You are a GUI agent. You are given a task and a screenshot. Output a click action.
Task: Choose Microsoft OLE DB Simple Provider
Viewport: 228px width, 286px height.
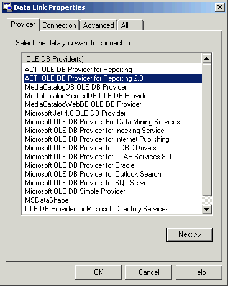coord(112,191)
